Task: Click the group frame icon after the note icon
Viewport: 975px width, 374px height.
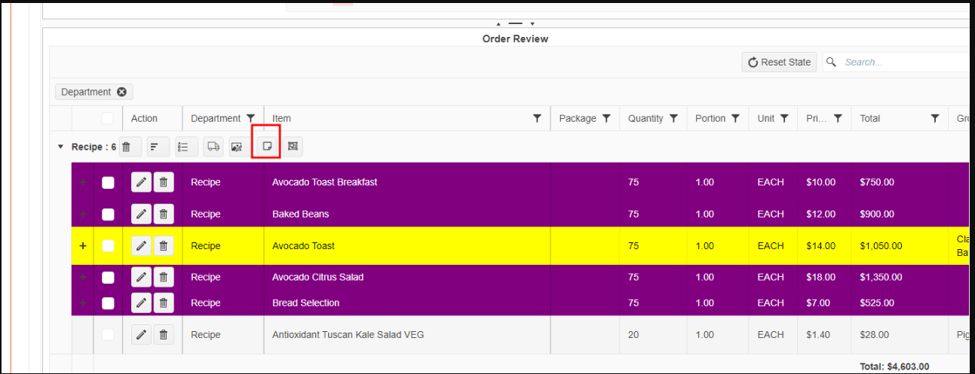Action: [293, 147]
